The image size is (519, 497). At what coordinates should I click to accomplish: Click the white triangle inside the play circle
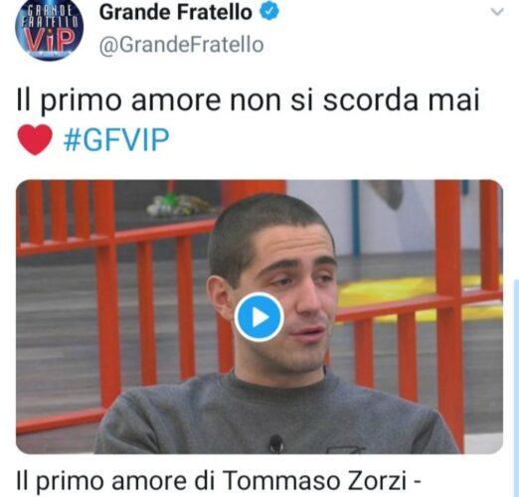[260, 317]
